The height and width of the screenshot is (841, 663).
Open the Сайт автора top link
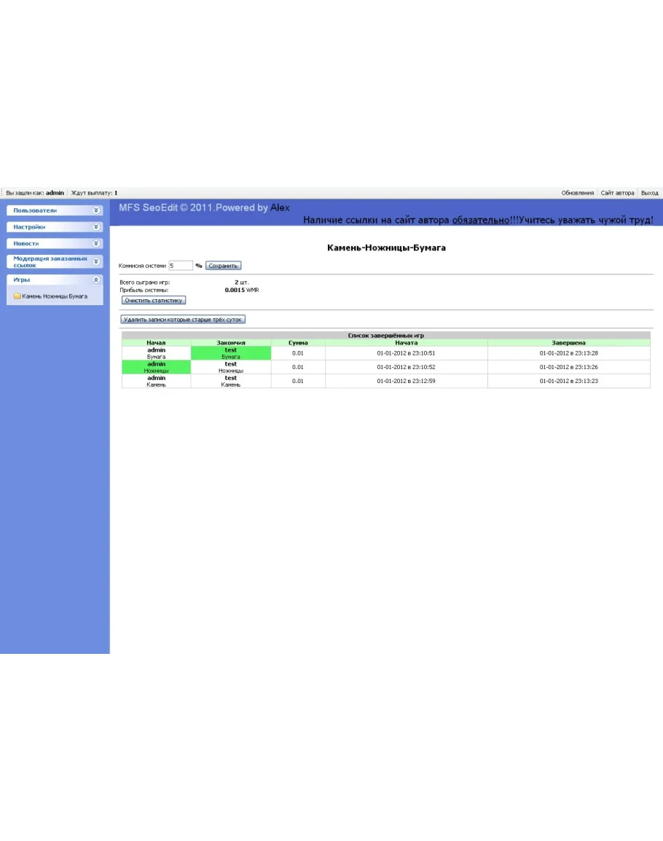[617, 193]
